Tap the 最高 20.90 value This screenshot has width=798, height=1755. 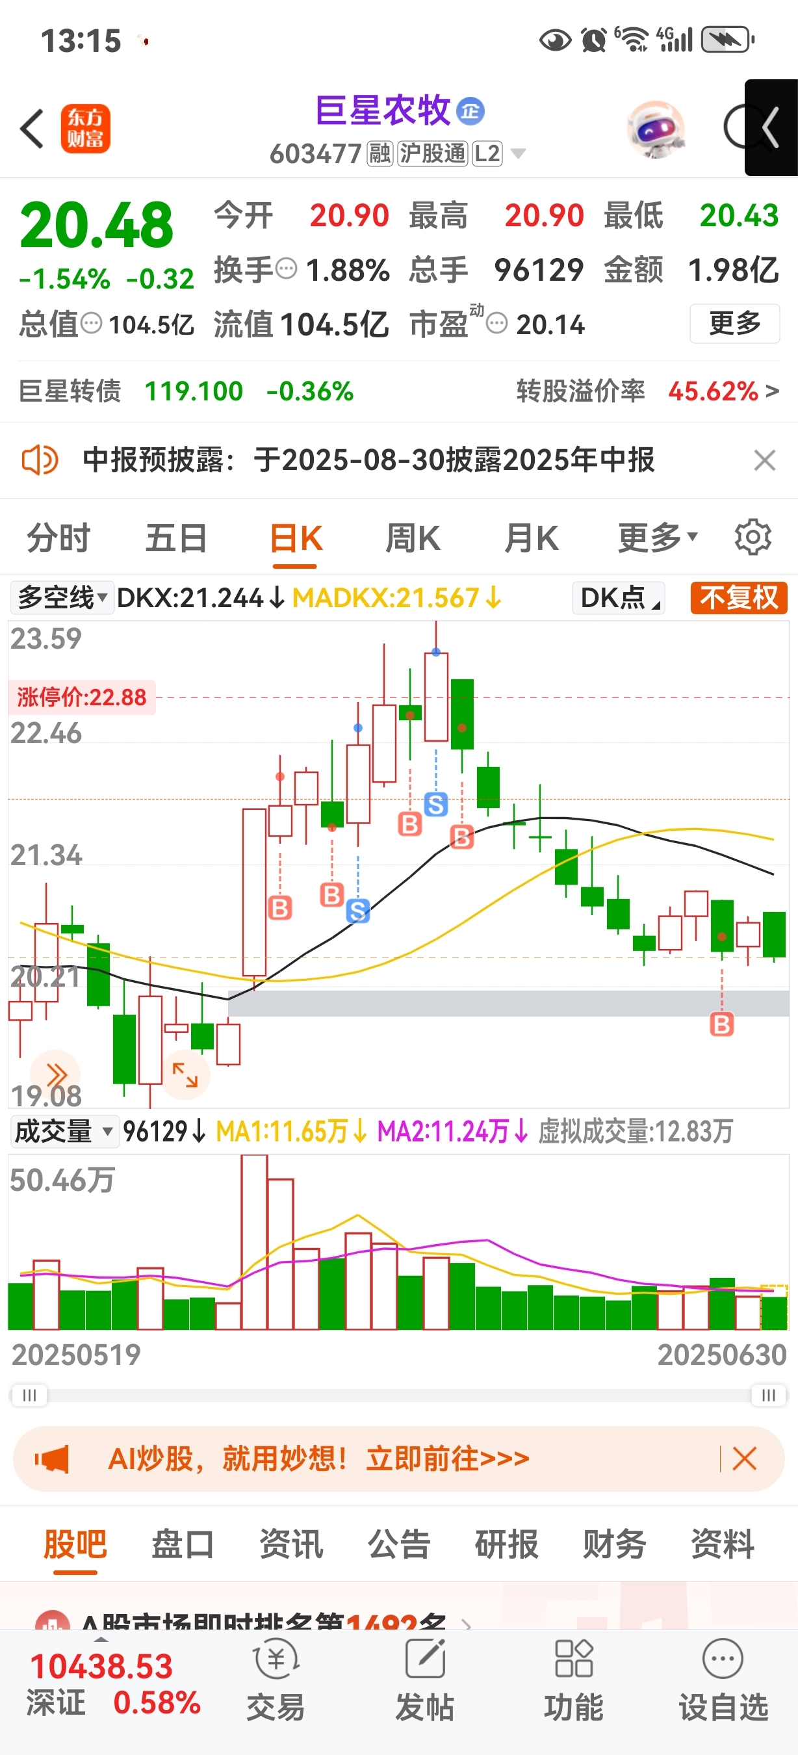(x=544, y=215)
